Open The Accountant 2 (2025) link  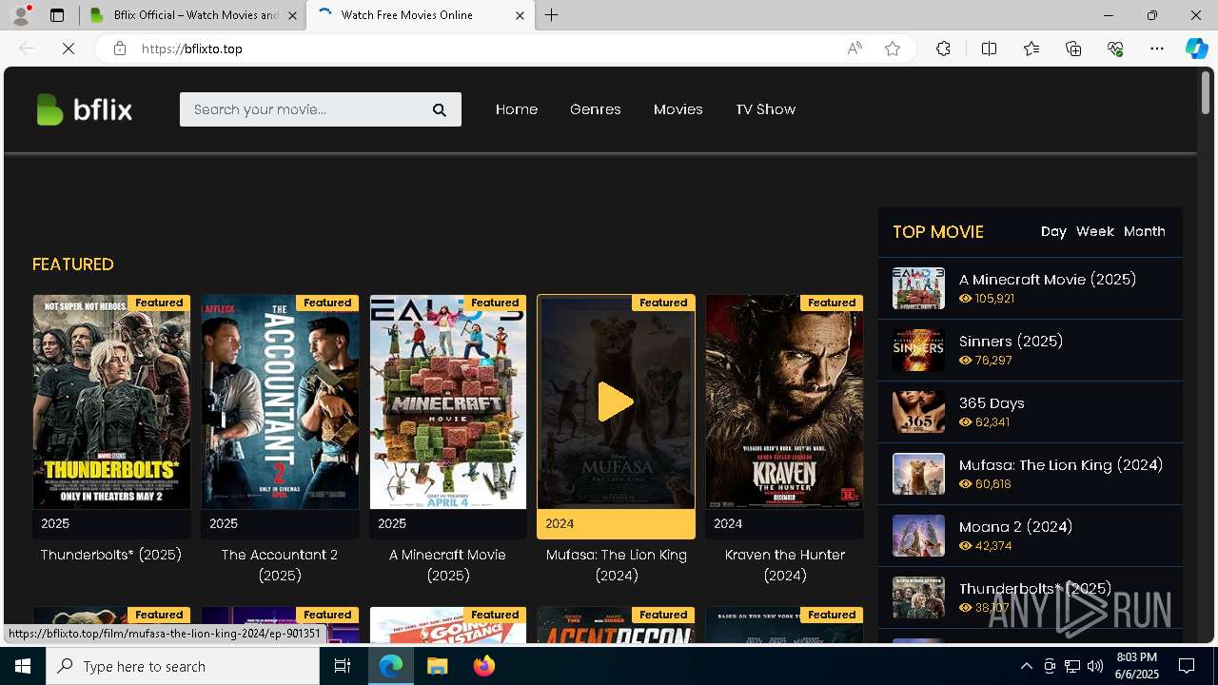[280, 565]
